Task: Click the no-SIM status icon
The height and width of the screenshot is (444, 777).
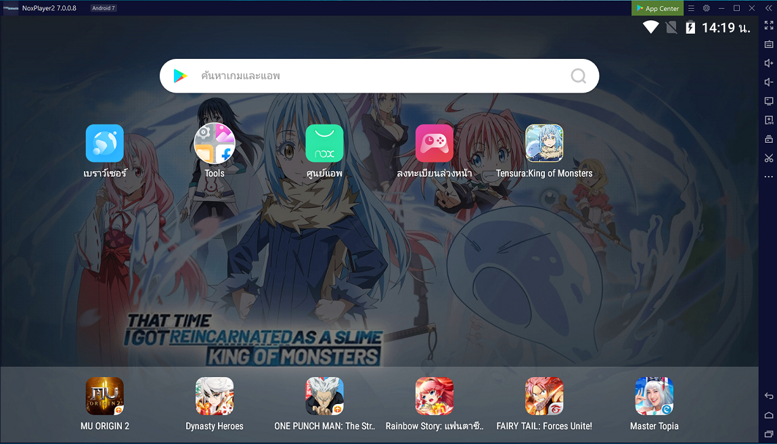Action: (671, 27)
